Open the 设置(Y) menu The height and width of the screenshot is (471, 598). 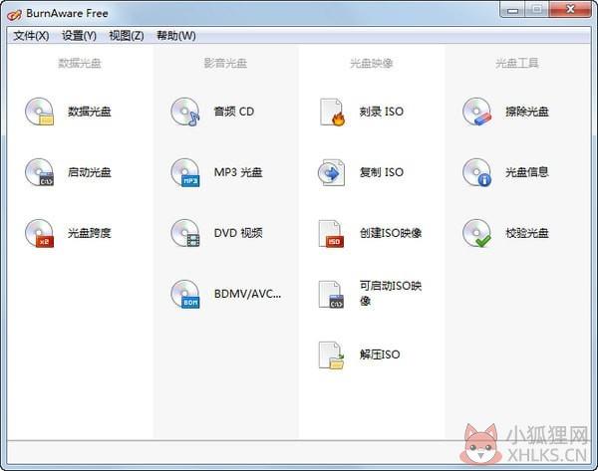(79, 36)
